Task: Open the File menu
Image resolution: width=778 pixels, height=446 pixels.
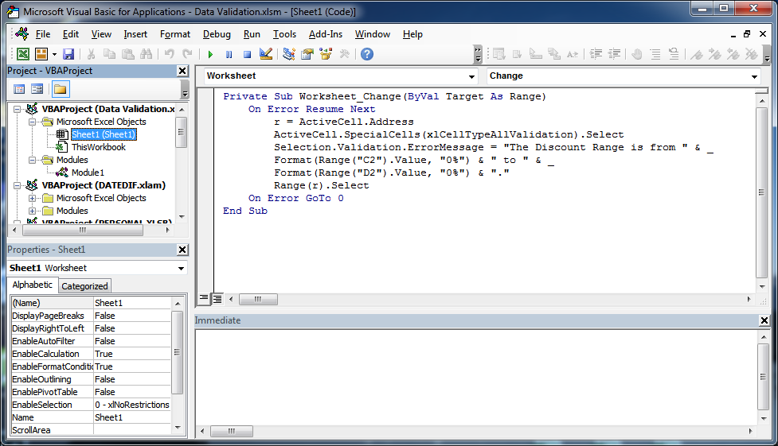Action: click(x=43, y=34)
